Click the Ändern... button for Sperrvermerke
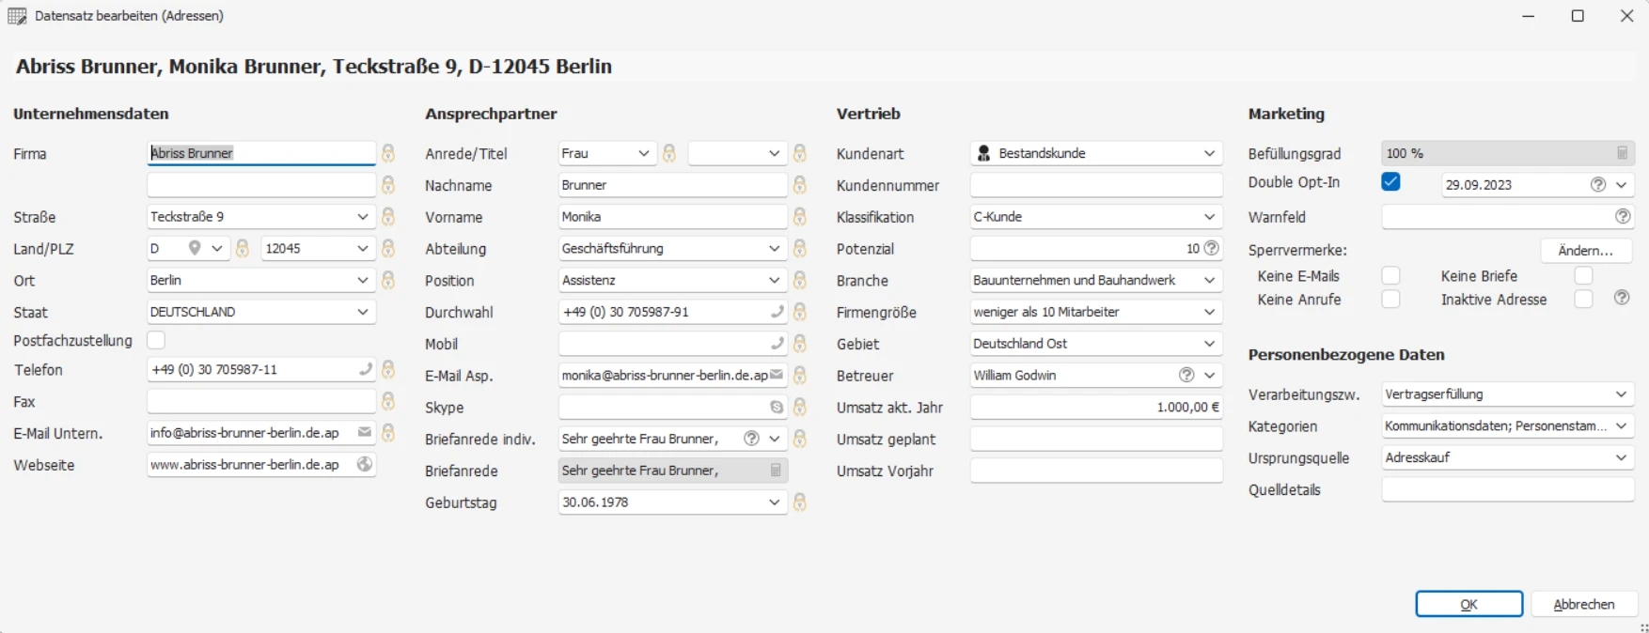Viewport: 1649px width, 633px height. pos(1586,251)
